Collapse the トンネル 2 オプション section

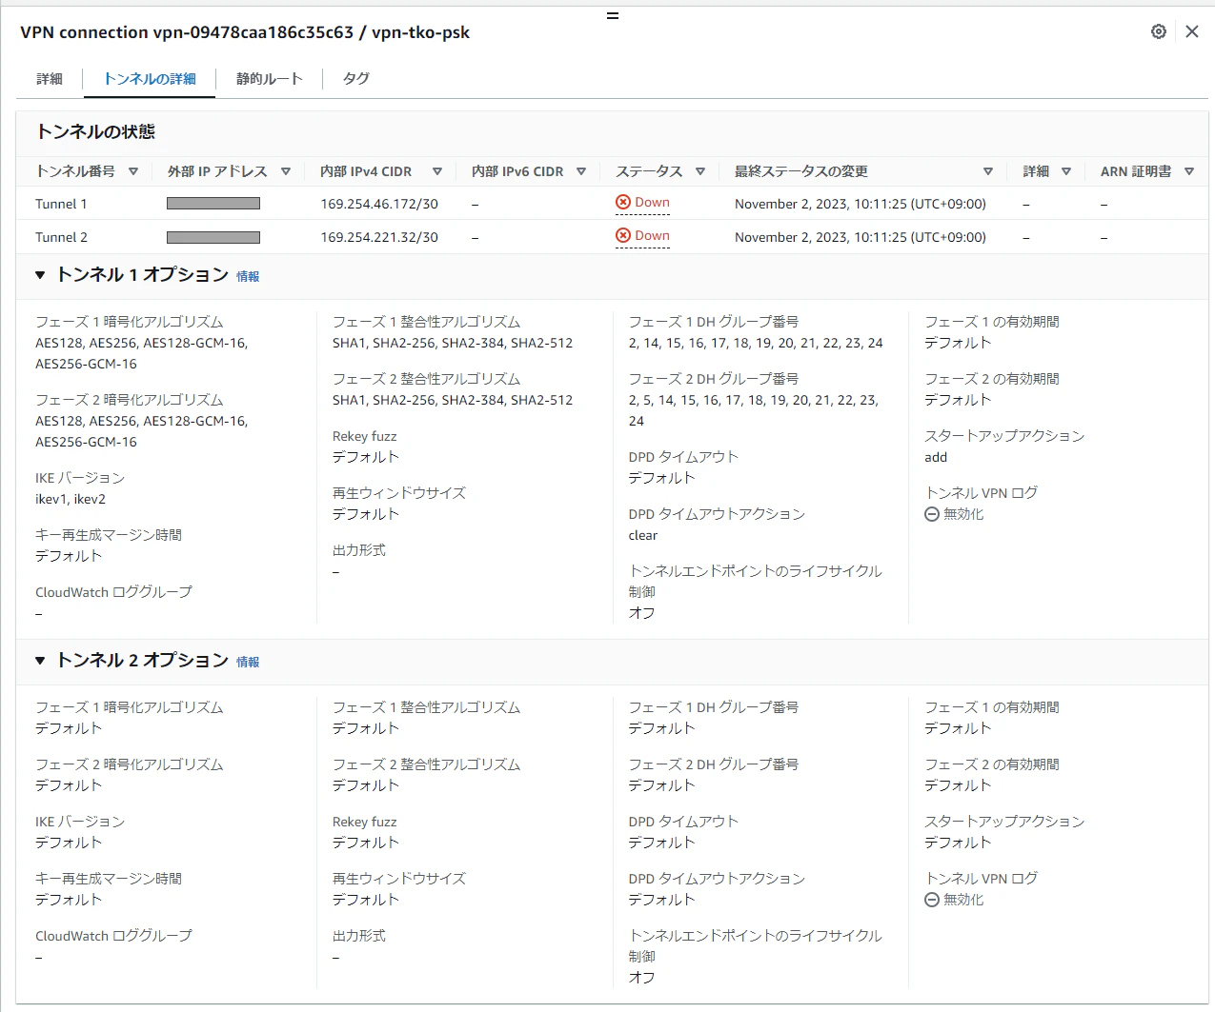(40, 661)
